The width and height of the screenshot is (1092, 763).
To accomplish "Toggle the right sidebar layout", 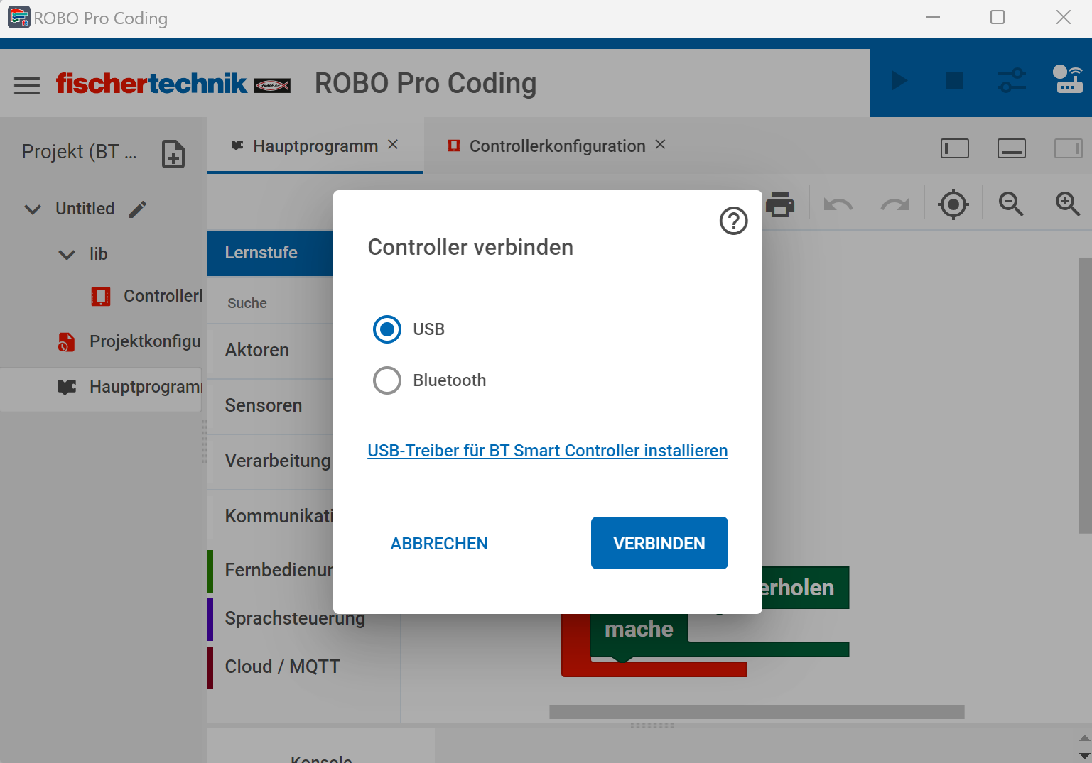I will [x=1068, y=148].
